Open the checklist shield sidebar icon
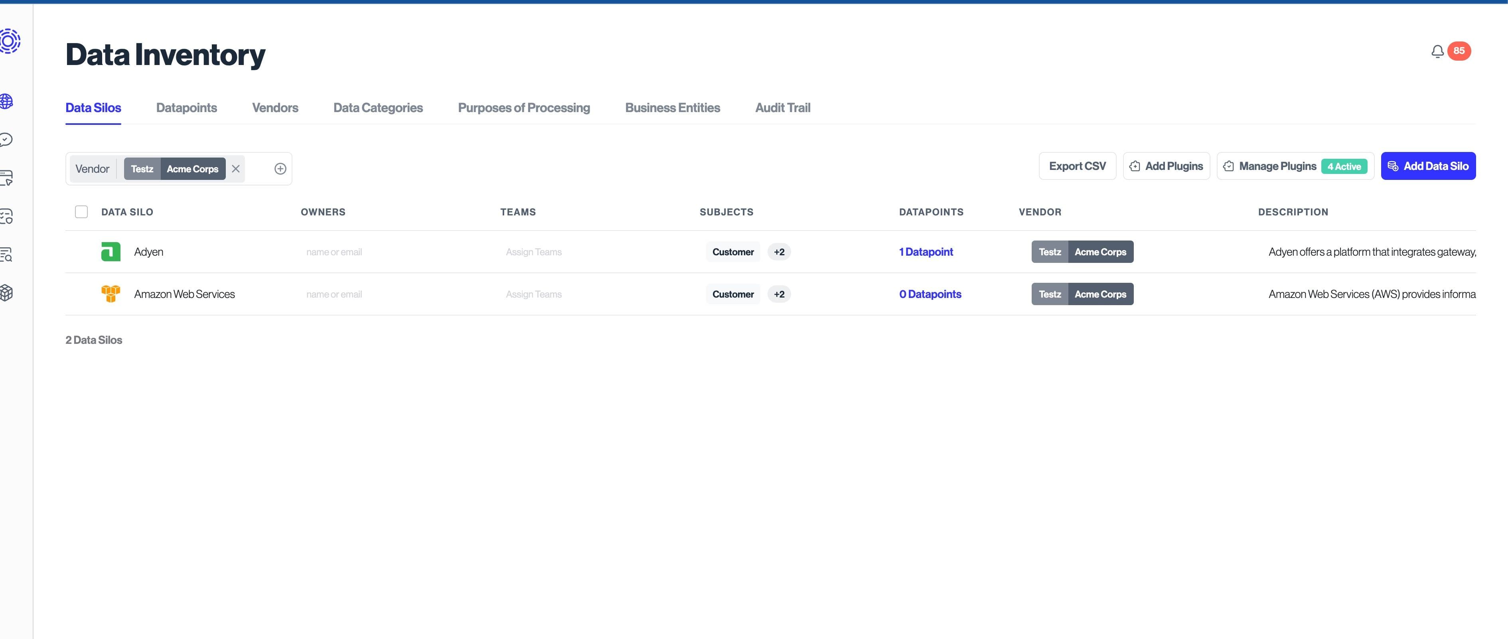 (x=6, y=217)
